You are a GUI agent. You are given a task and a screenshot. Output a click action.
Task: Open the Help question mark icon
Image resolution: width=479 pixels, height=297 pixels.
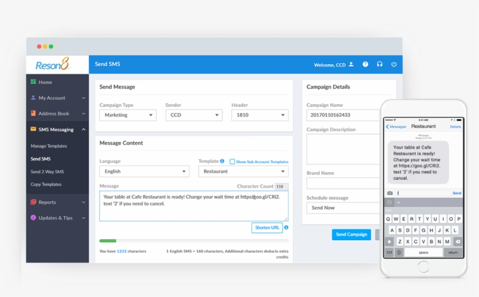tap(365, 64)
